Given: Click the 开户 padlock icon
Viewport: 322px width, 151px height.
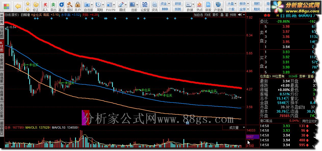Looking at the screenshot, I should 78,6.
